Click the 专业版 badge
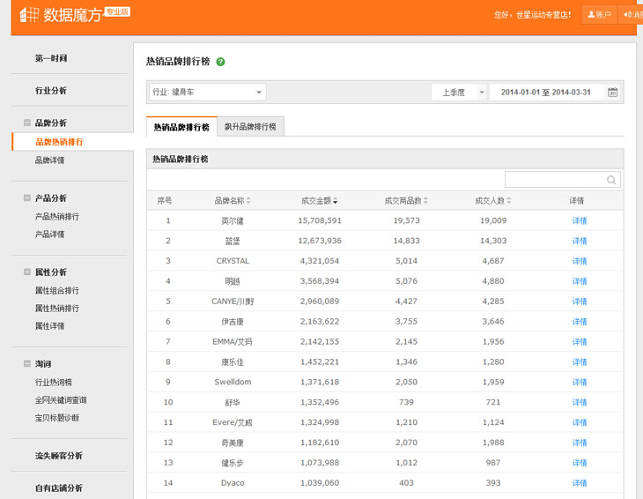 [118, 11]
